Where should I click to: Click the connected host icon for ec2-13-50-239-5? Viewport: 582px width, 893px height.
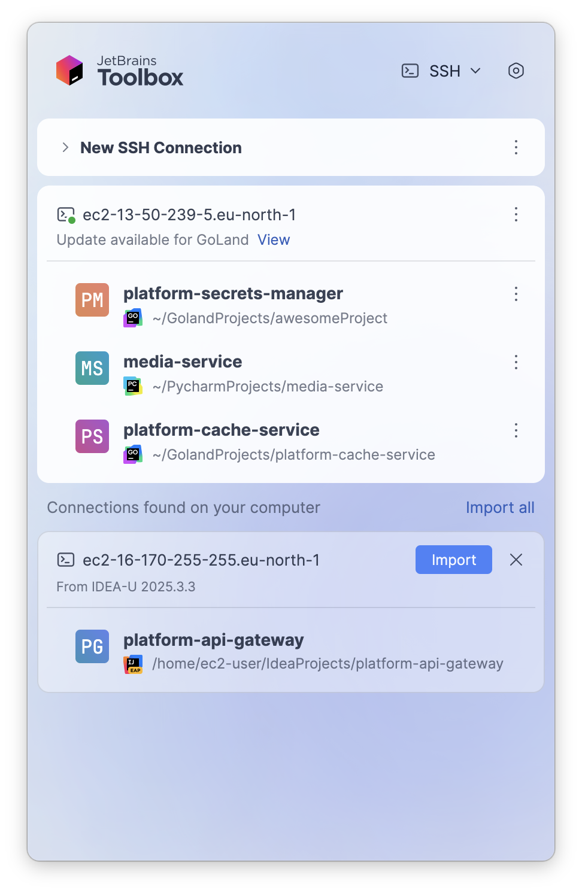click(66, 215)
